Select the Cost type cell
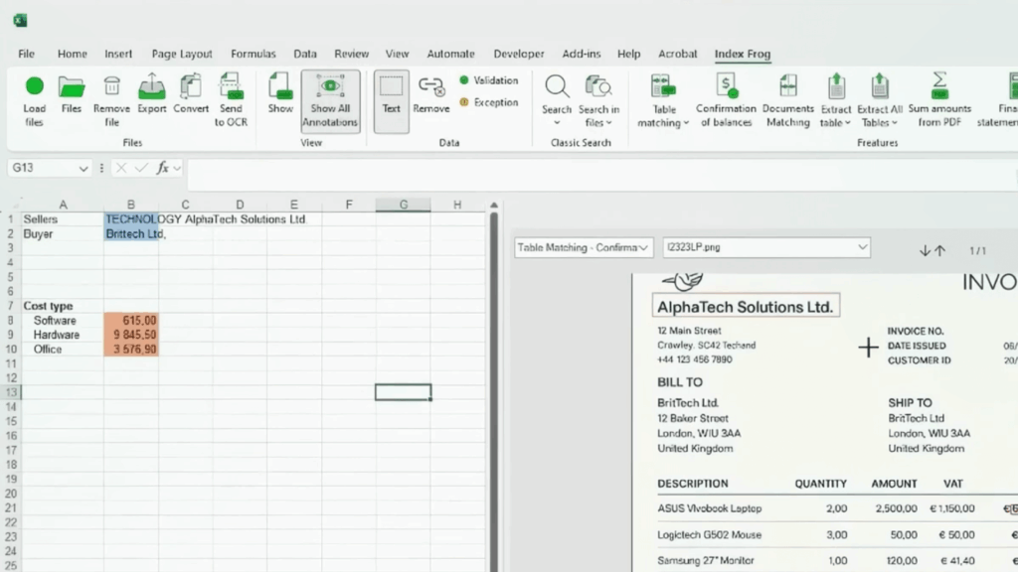 (x=63, y=306)
